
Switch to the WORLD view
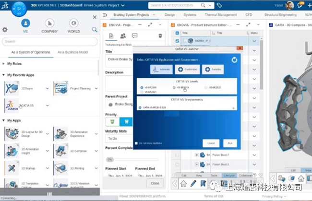coord(73,25)
